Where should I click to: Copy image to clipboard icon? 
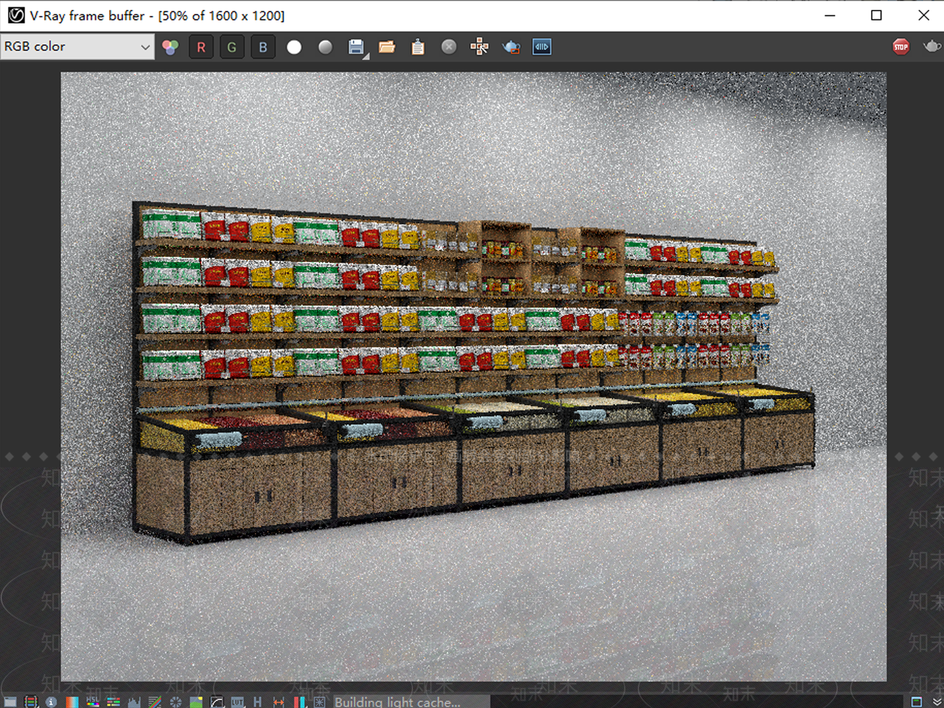[418, 47]
